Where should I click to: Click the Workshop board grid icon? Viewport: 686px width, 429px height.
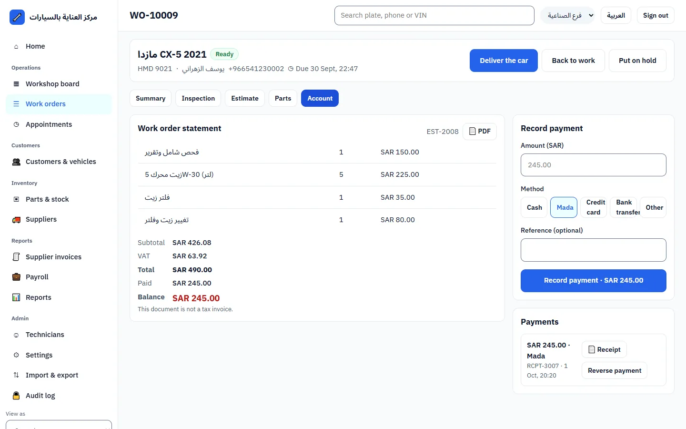click(16, 84)
